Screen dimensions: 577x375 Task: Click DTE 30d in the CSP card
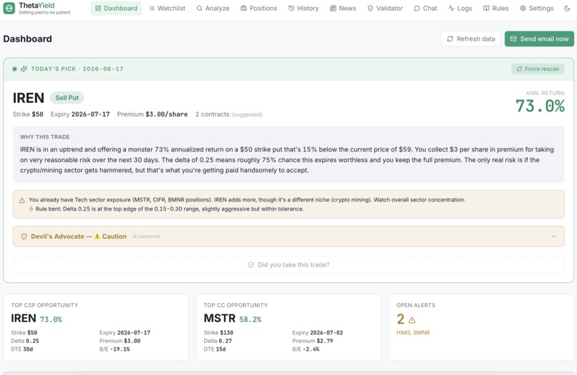click(x=22, y=349)
